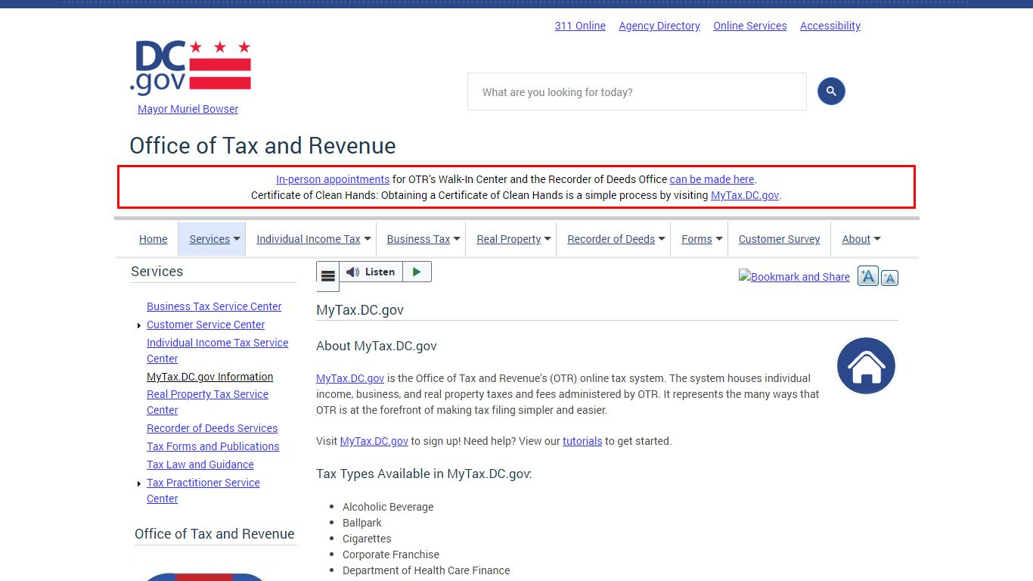
Task: Expand the Individual Income Tax dropdown arrow
Action: pyautogui.click(x=368, y=239)
